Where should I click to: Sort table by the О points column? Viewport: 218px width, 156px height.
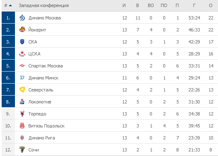click(211, 5)
